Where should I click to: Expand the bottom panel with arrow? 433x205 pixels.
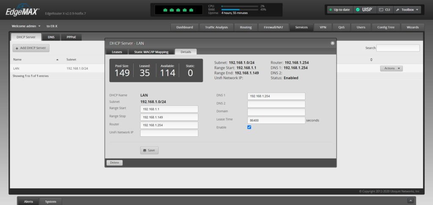pyautogui.click(x=411, y=201)
